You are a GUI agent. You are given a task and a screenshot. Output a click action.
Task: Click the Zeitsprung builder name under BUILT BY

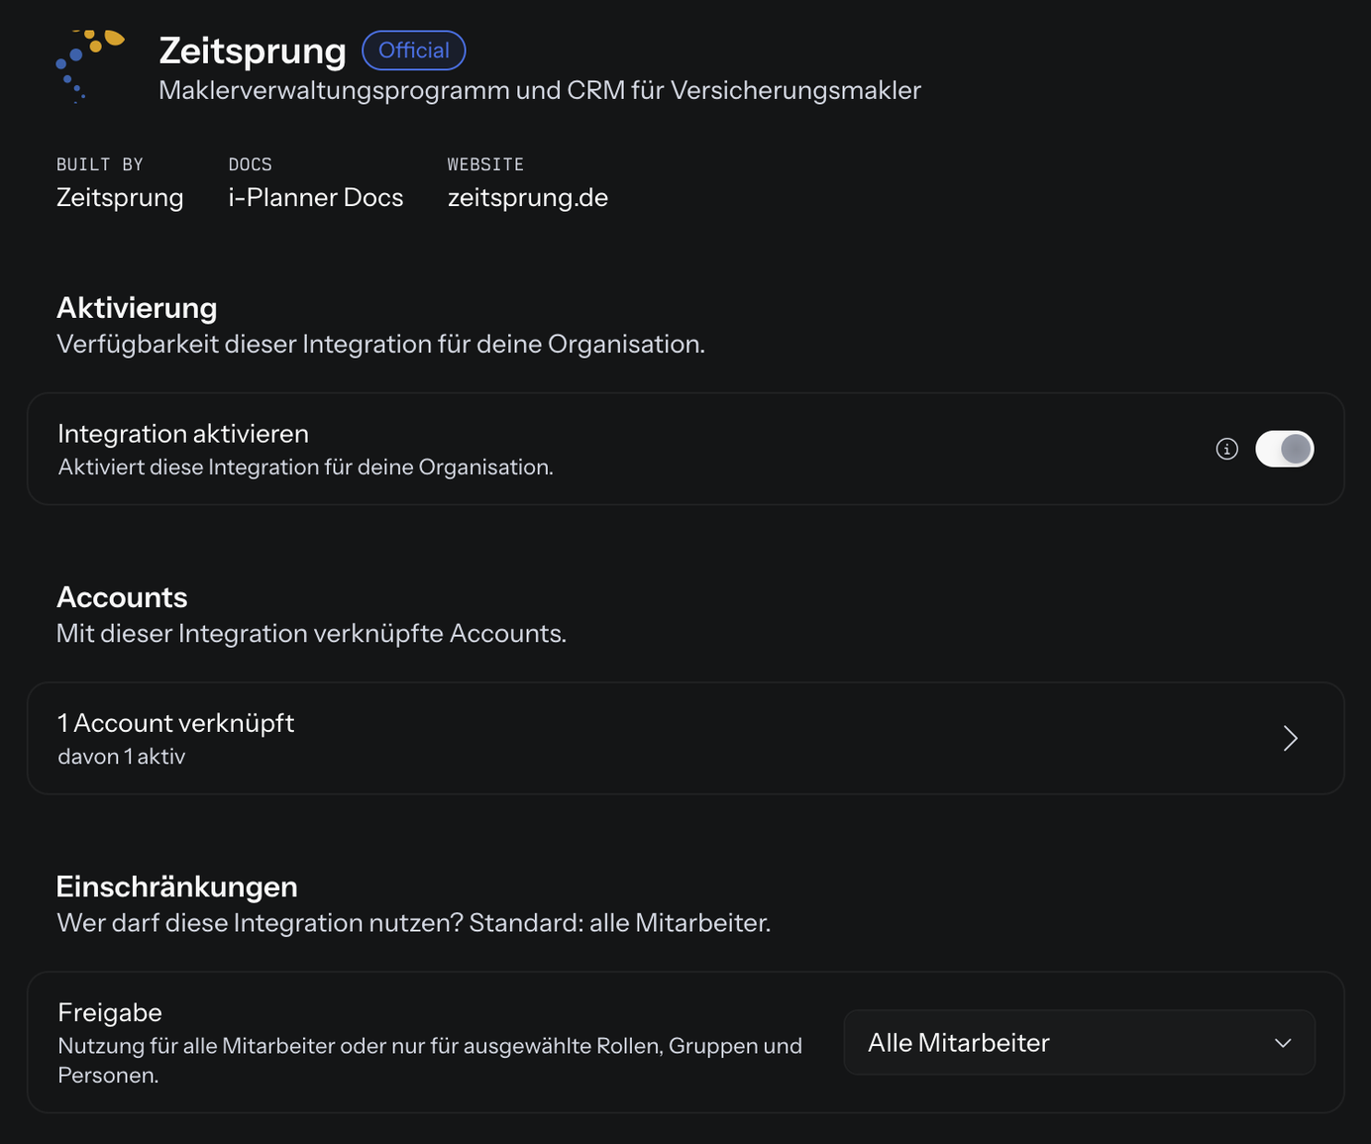[x=120, y=197]
